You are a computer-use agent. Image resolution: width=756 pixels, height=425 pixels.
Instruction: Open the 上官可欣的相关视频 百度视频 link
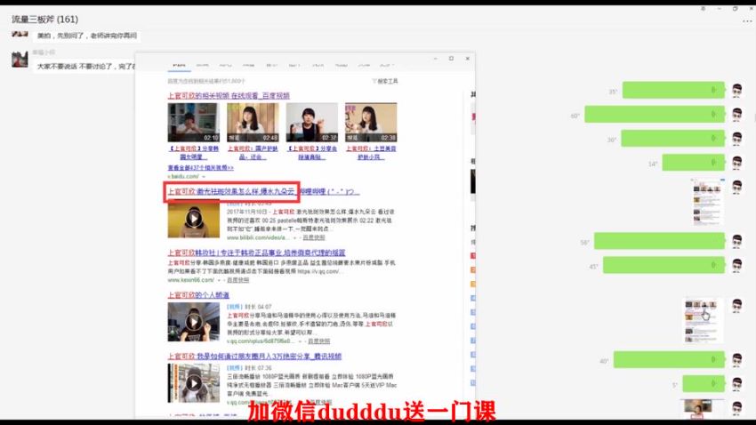[x=229, y=95]
